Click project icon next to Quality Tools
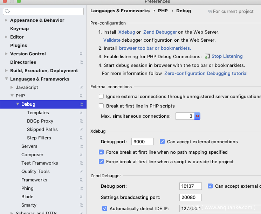 (x=81, y=172)
